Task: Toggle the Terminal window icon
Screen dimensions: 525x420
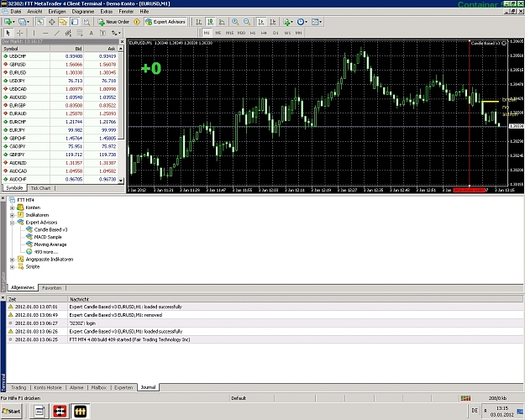Action: coord(75,22)
